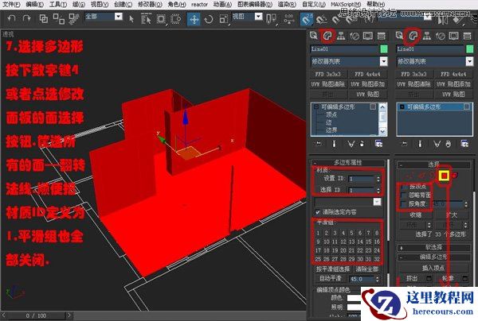The image size is (478, 321).
Task: Click Show End Result icon under left stack
Action: 334,144
